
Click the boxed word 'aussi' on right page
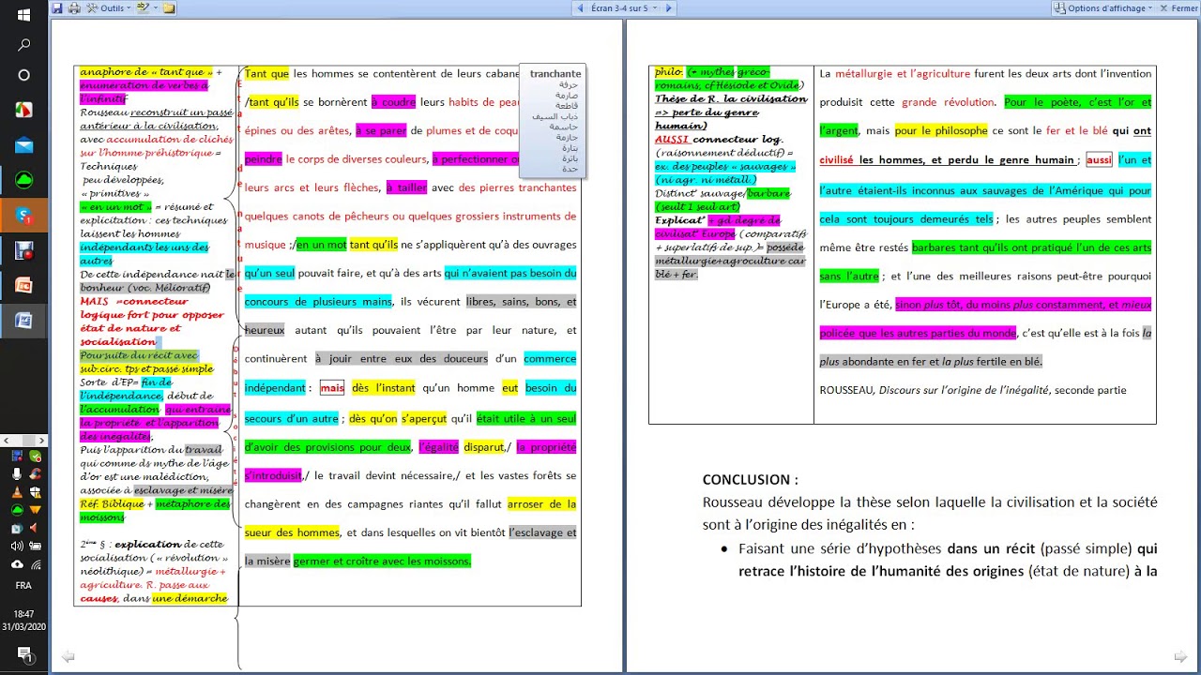pyautogui.click(x=1099, y=160)
